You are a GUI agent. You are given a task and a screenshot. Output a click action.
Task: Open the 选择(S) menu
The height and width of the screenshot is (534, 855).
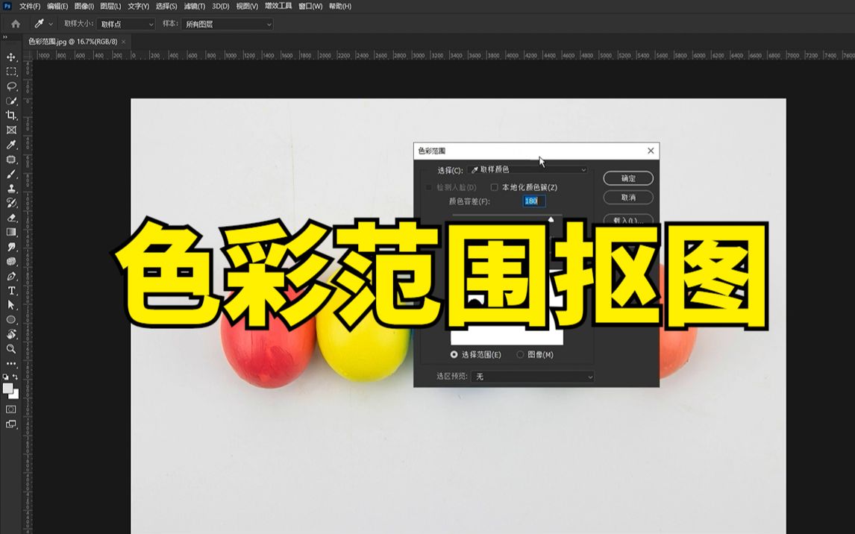pyautogui.click(x=166, y=7)
